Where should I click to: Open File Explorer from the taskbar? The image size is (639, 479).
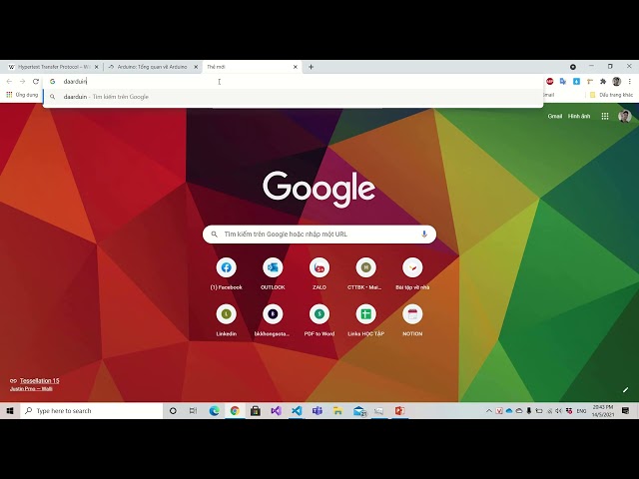(x=337, y=411)
